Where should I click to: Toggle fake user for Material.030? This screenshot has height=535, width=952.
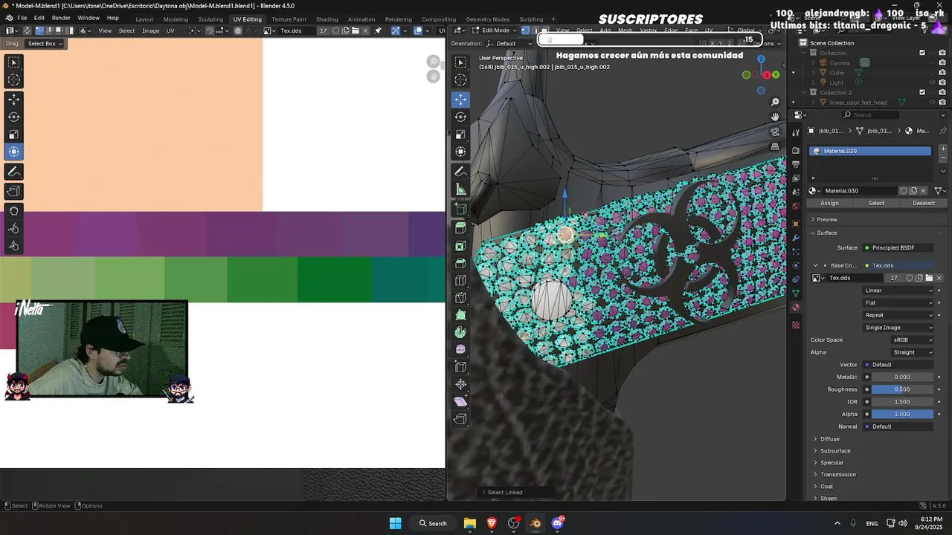coord(904,191)
